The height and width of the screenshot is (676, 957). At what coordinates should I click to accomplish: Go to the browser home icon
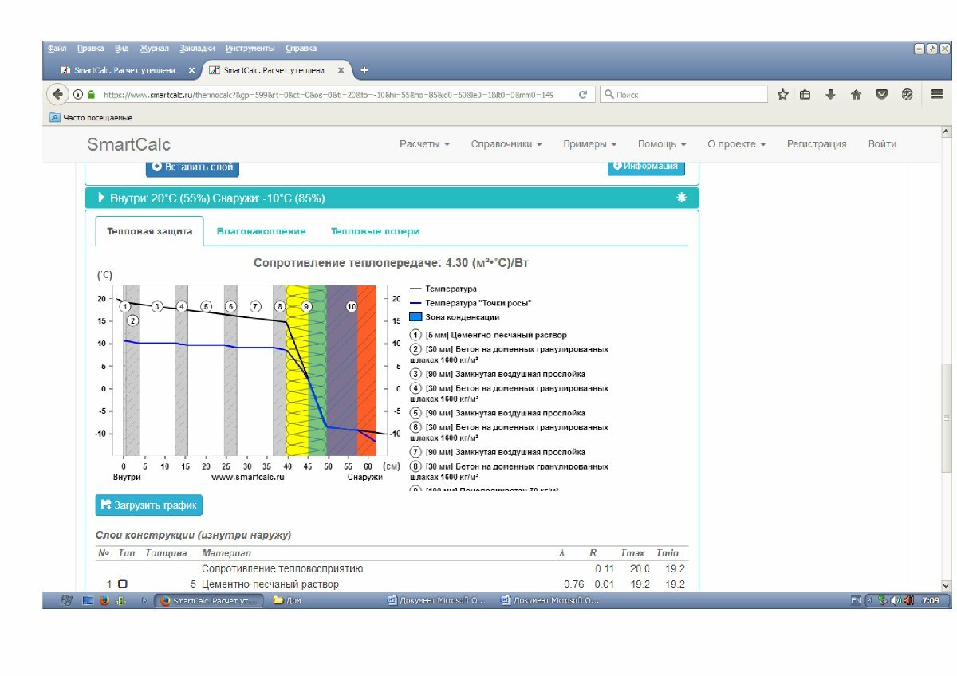tap(856, 94)
